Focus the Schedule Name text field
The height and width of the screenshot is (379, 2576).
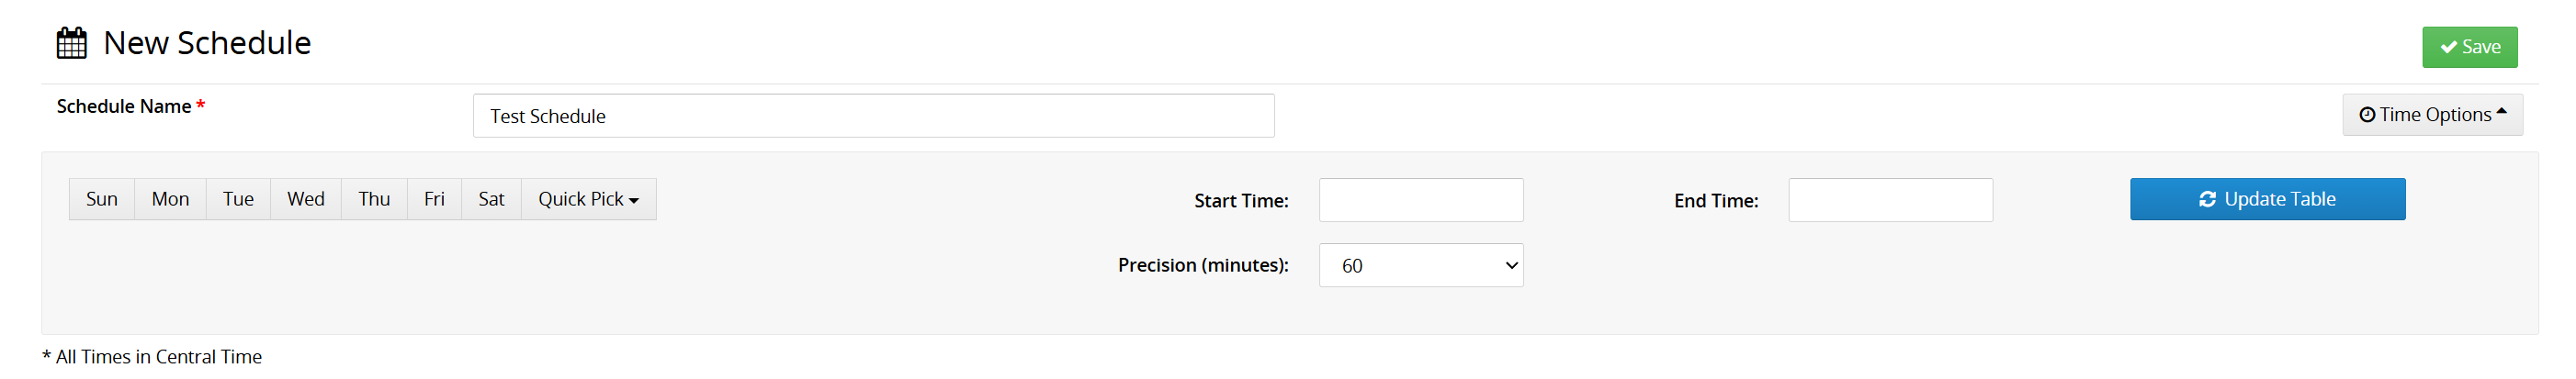pyautogui.click(x=873, y=116)
